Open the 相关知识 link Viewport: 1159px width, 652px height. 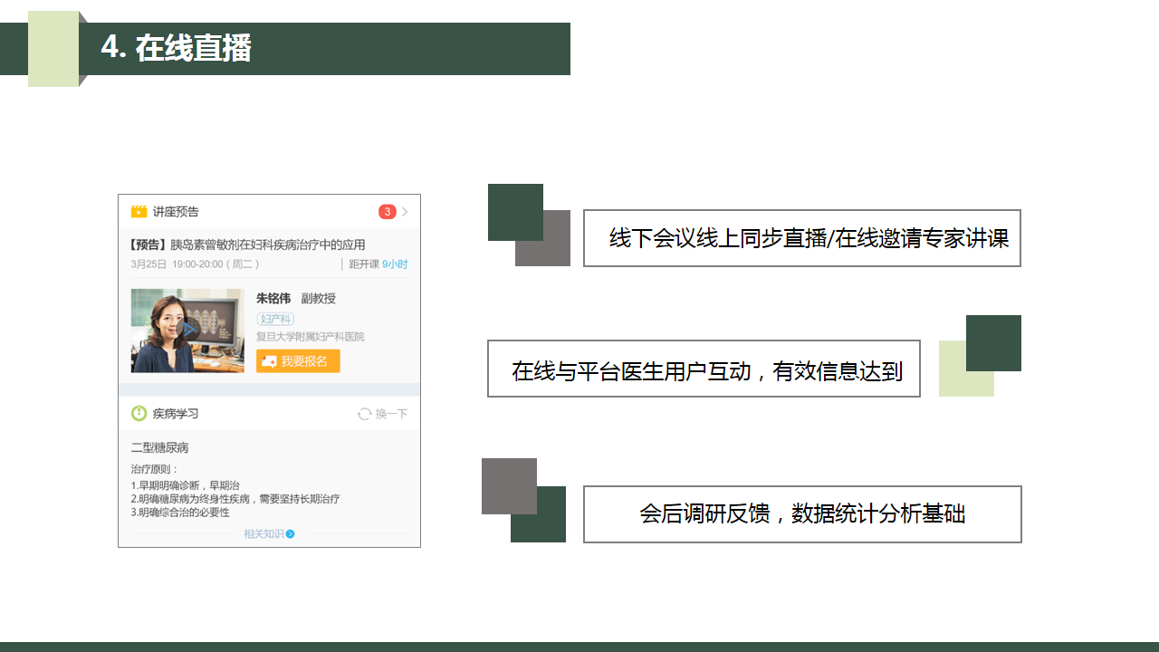point(263,534)
